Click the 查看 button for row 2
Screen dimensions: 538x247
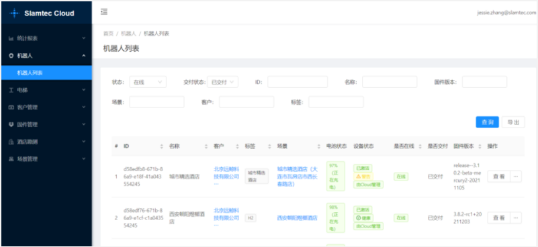499,218
